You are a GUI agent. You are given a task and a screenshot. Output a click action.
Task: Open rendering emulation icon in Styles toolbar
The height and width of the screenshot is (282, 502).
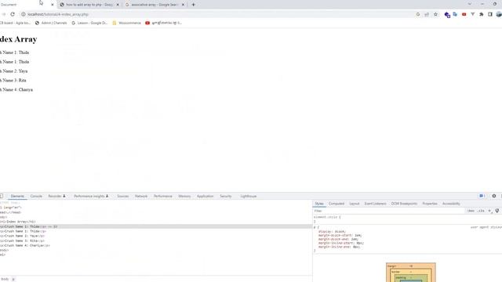point(497,211)
